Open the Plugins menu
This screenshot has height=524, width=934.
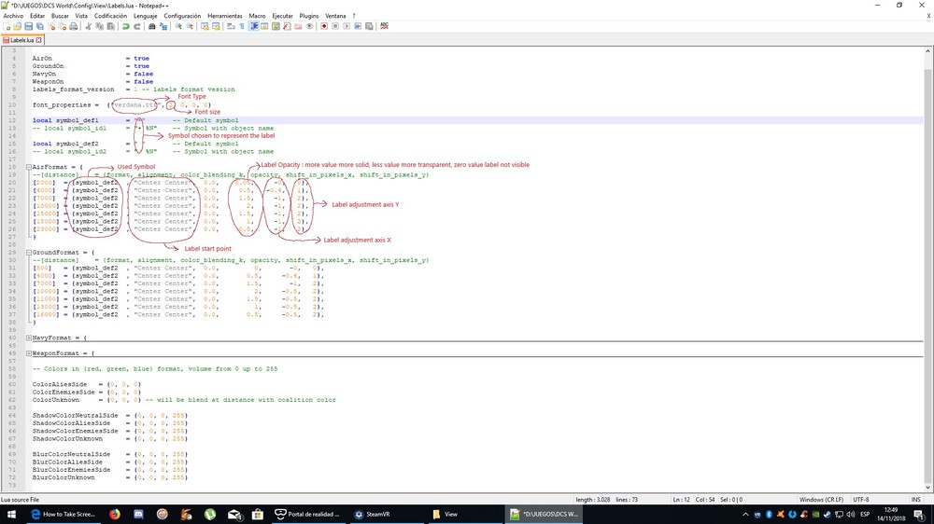(x=309, y=16)
